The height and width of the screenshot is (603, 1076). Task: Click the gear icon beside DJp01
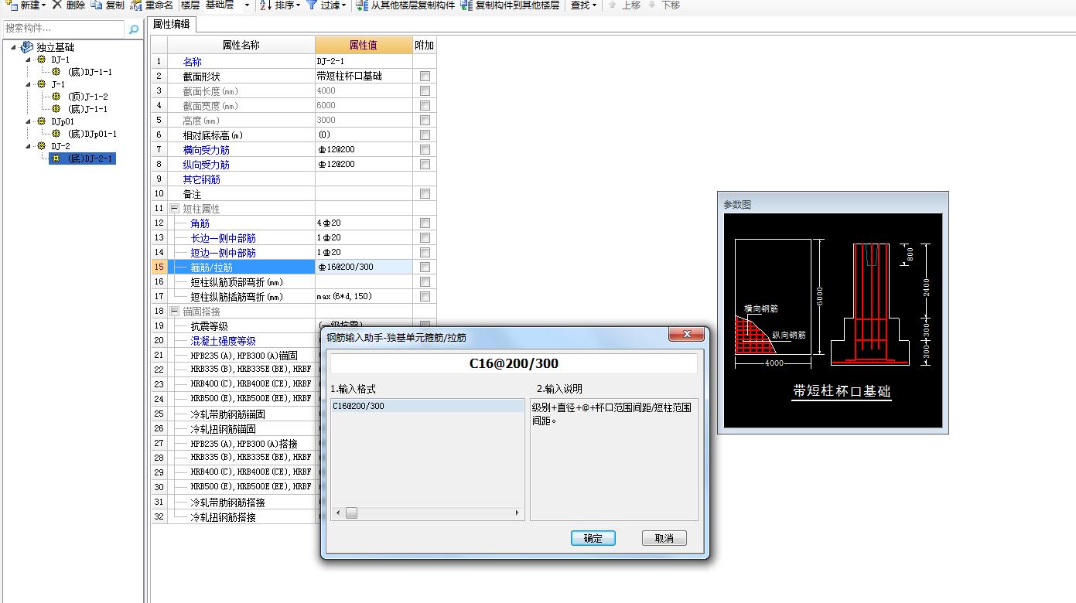tap(42, 121)
